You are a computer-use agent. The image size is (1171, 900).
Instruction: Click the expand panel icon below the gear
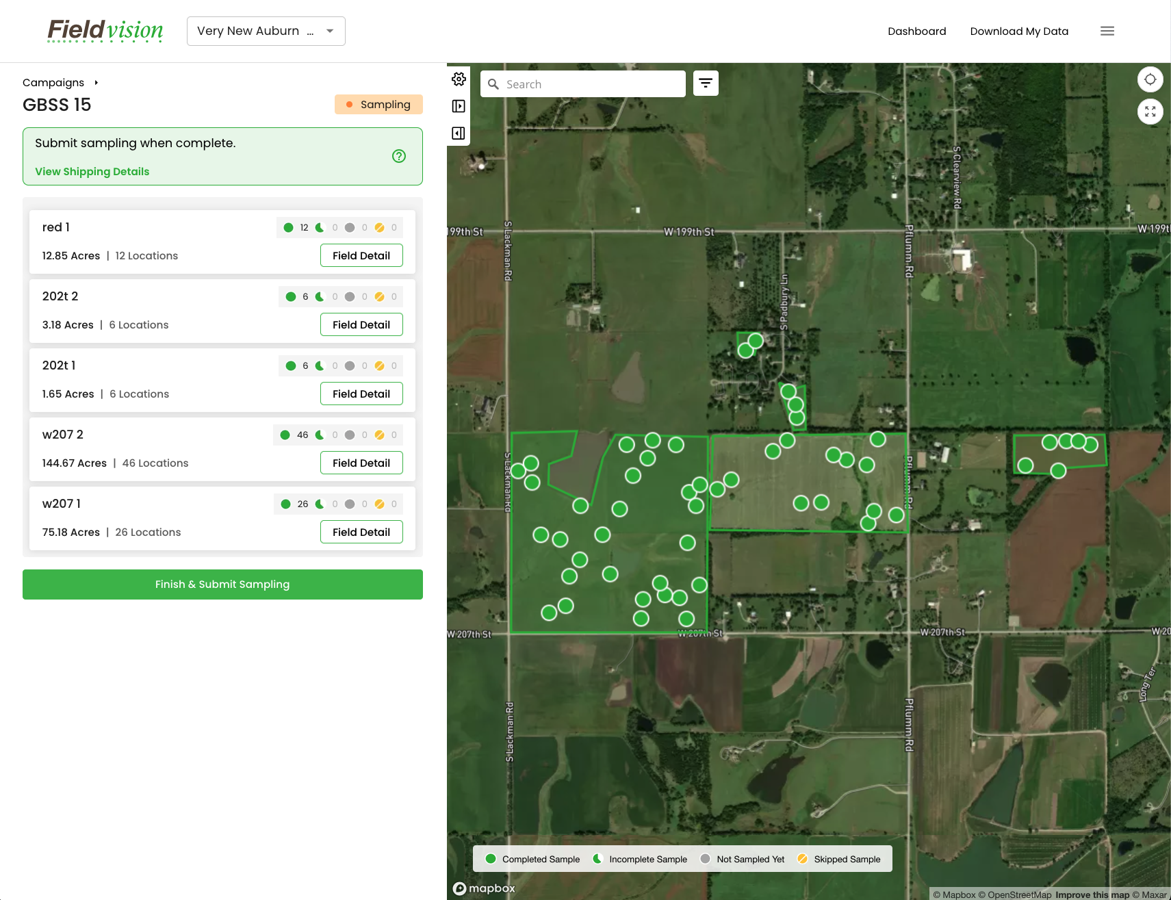coord(458,105)
